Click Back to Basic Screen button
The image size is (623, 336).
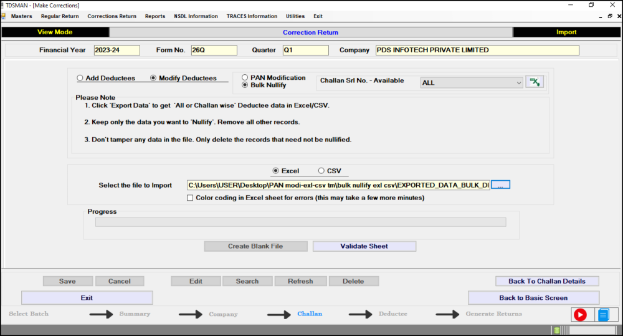533,298
